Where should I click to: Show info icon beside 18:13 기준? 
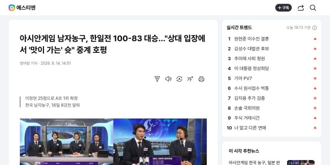[x=314, y=28]
